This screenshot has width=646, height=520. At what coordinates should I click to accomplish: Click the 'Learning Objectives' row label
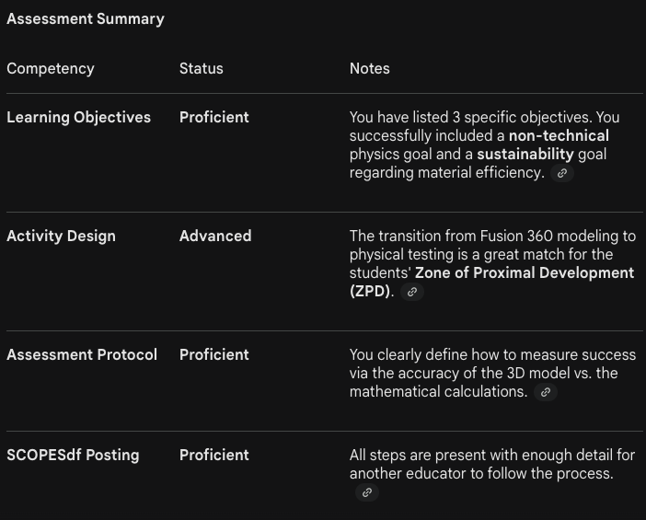pyautogui.click(x=78, y=117)
